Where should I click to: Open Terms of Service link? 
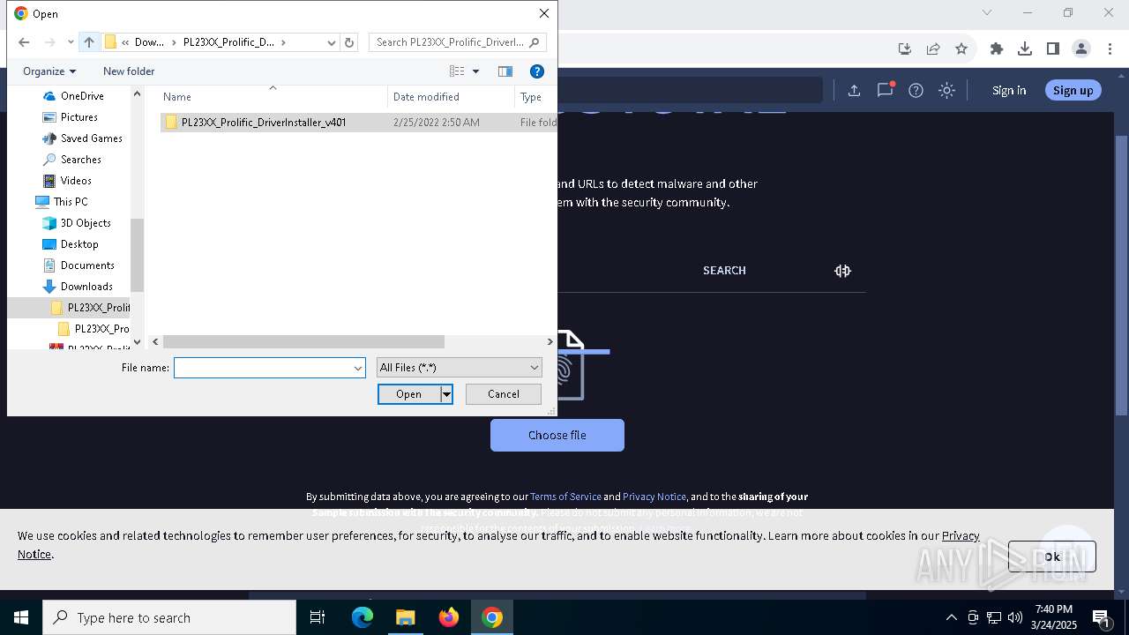pos(565,497)
